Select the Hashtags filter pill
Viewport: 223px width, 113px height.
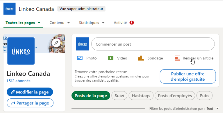click(141, 96)
